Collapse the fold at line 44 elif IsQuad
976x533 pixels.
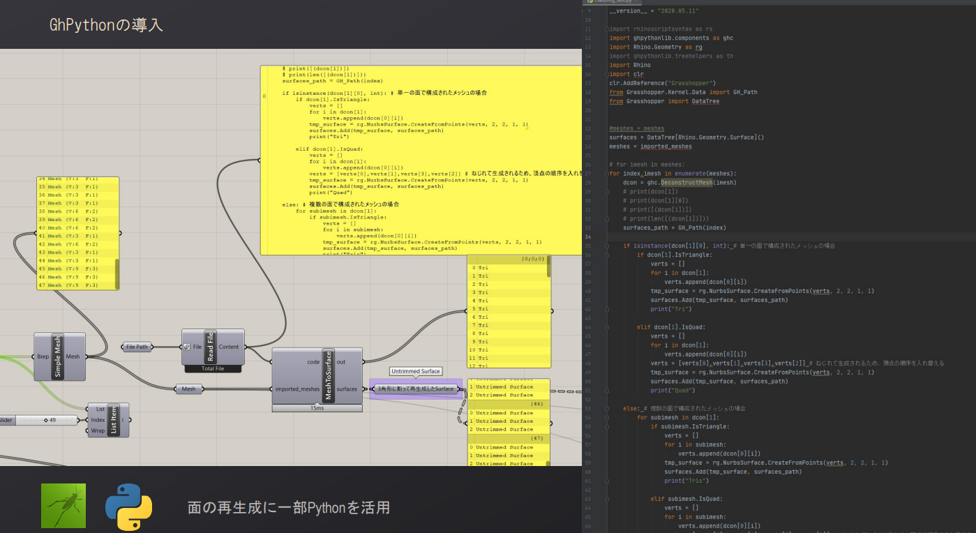tap(606, 327)
